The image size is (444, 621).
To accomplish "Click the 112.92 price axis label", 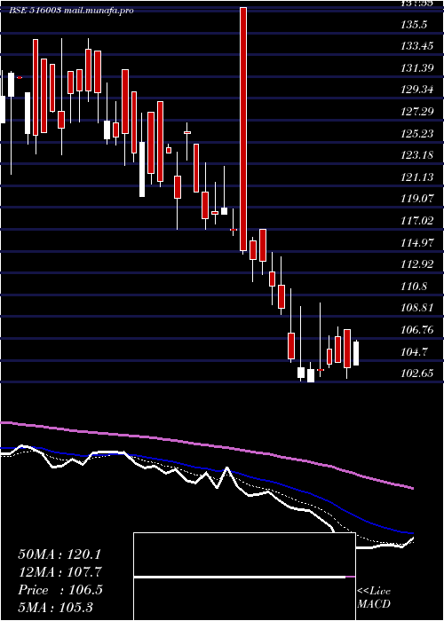I will (x=416, y=264).
